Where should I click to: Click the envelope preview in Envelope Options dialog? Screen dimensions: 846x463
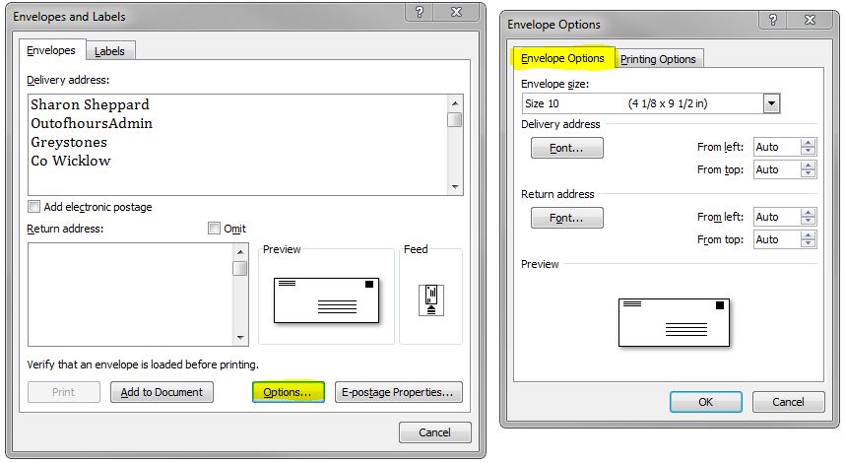coord(674,322)
